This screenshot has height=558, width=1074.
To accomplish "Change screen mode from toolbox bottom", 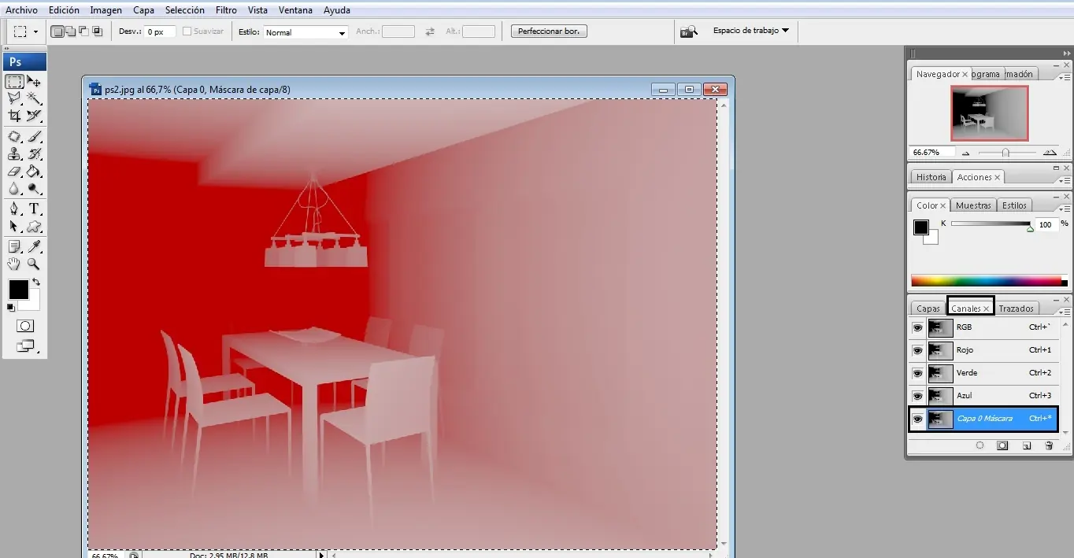I will (25, 346).
